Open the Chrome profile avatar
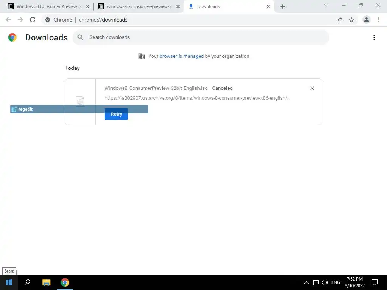 tap(367, 20)
